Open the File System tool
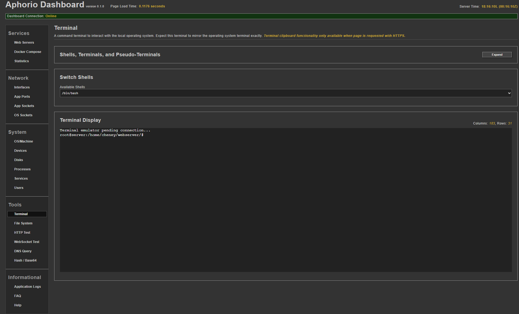 tap(23, 223)
